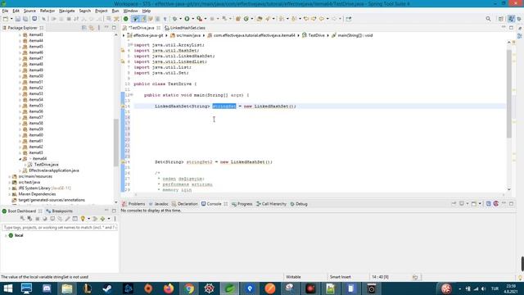
Task: Switch to the Java perspective icon
Action: (x=511, y=19)
